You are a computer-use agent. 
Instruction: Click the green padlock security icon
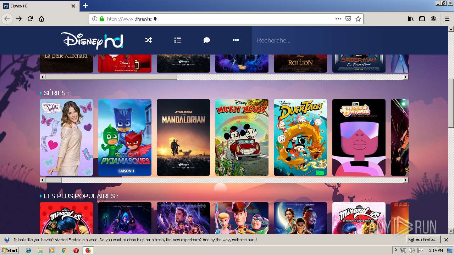[x=102, y=19]
